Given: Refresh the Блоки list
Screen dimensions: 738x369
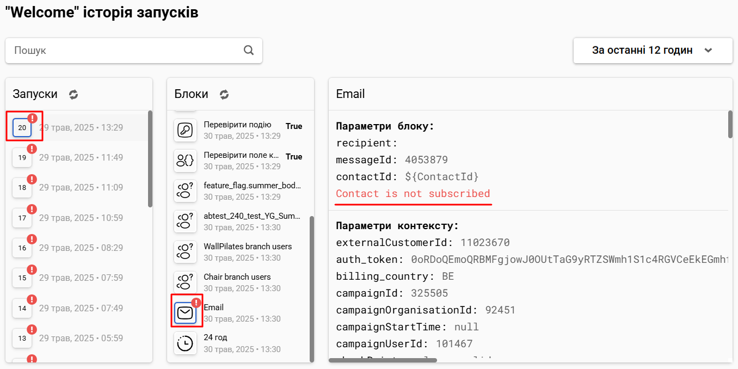Looking at the screenshot, I should pyautogui.click(x=224, y=94).
